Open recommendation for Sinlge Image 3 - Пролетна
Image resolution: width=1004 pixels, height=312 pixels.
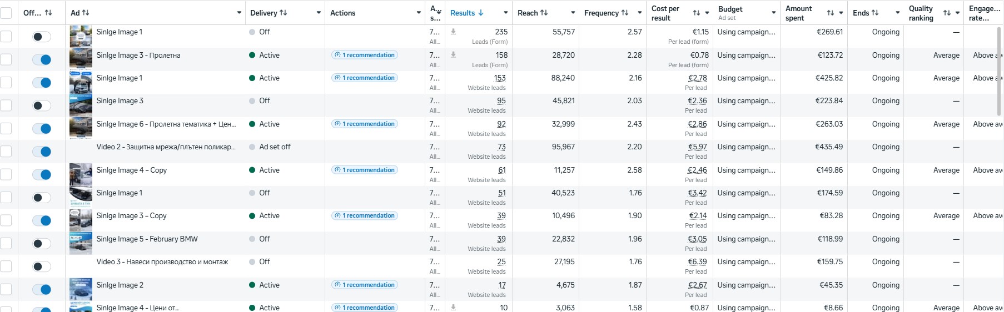[365, 55]
